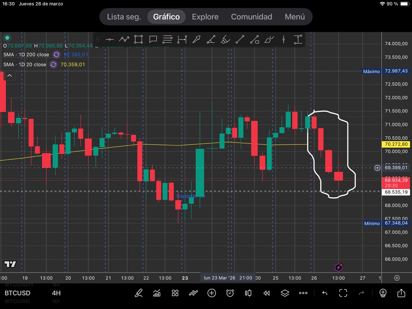Select the info line tool
Viewport: 412px width, 309px height.
point(254,39)
